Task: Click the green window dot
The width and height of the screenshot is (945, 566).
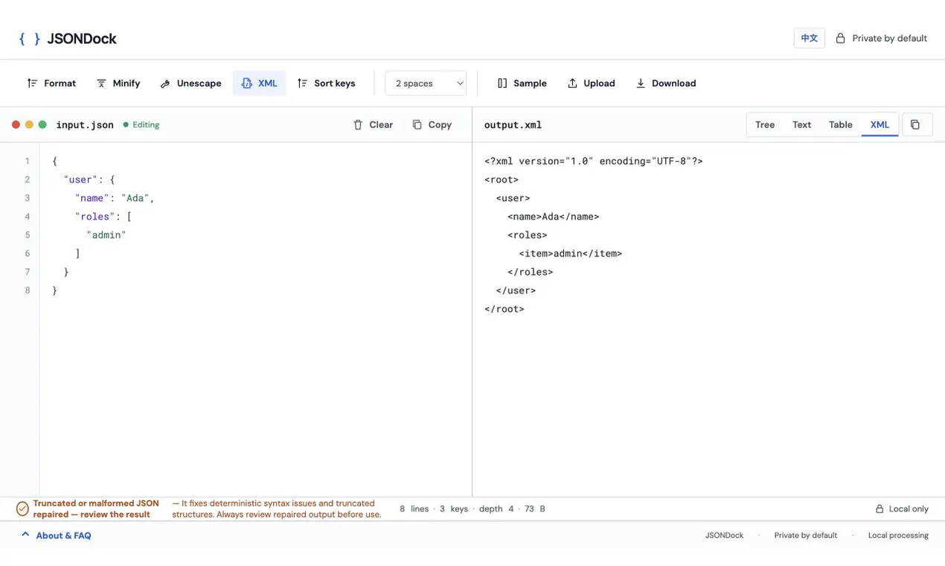Action: click(42, 124)
